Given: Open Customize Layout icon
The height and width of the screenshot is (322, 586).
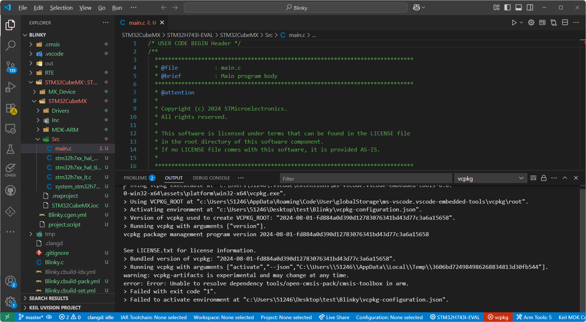Looking at the screenshot, I should [x=497, y=8].
